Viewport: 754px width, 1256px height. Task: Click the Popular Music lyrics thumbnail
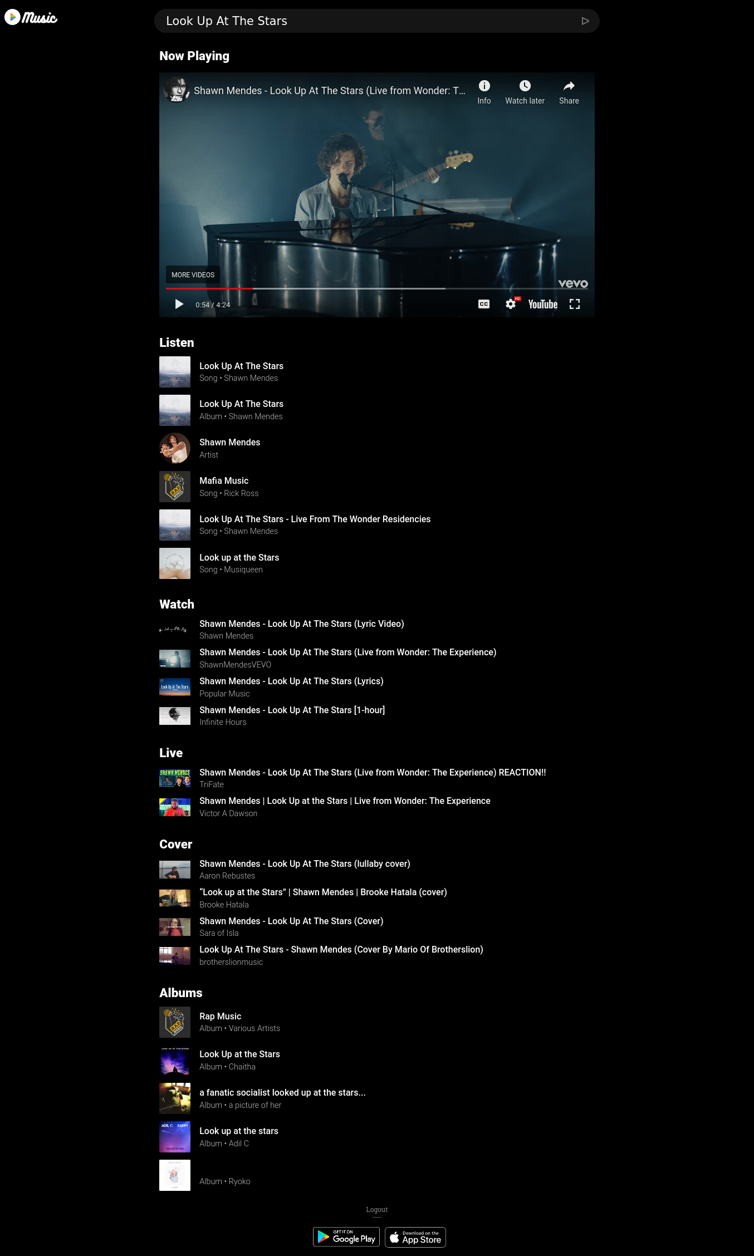pyautogui.click(x=175, y=687)
